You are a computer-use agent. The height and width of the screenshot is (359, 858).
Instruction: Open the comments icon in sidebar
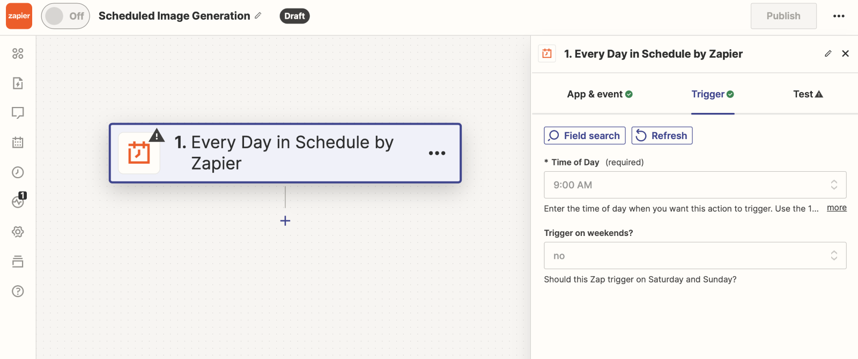(x=18, y=113)
